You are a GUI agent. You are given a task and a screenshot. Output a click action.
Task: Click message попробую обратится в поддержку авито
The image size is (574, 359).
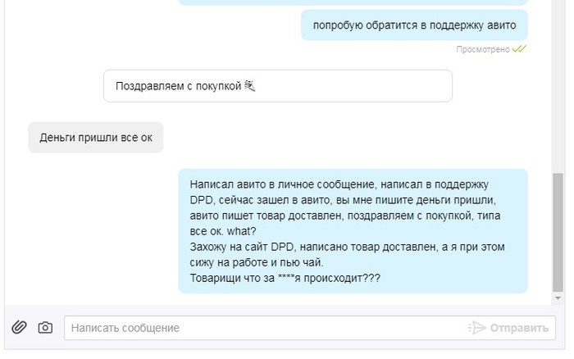pyautogui.click(x=414, y=25)
